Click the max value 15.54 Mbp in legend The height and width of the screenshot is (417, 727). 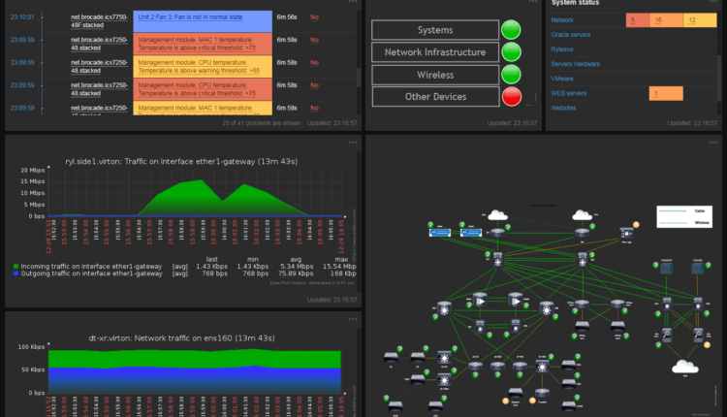click(x=339, y=267)
